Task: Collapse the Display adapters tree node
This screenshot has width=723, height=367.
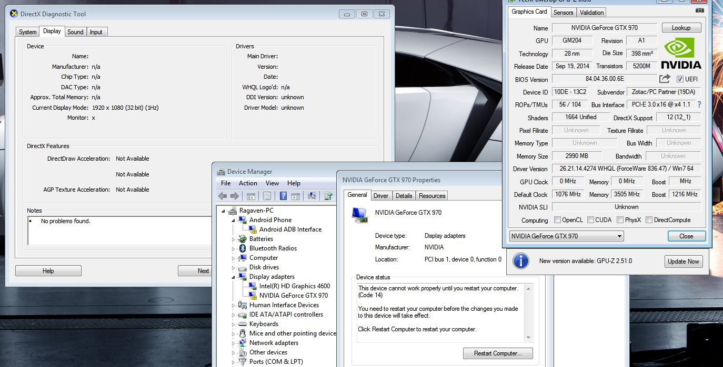Action: (x=234, y=277)
